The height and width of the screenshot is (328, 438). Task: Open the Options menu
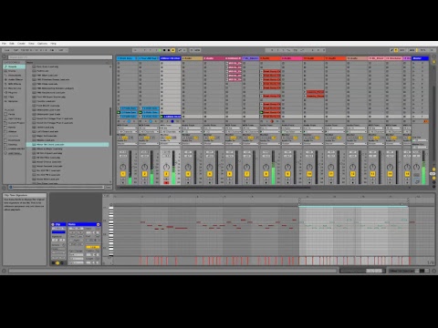tap(42, 44)
